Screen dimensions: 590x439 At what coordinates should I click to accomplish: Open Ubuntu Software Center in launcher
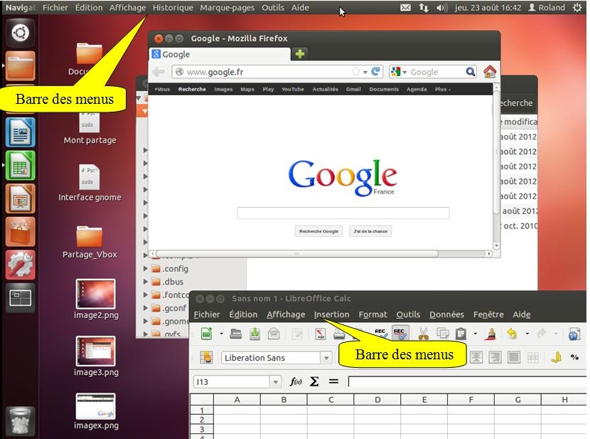[21, 232]
